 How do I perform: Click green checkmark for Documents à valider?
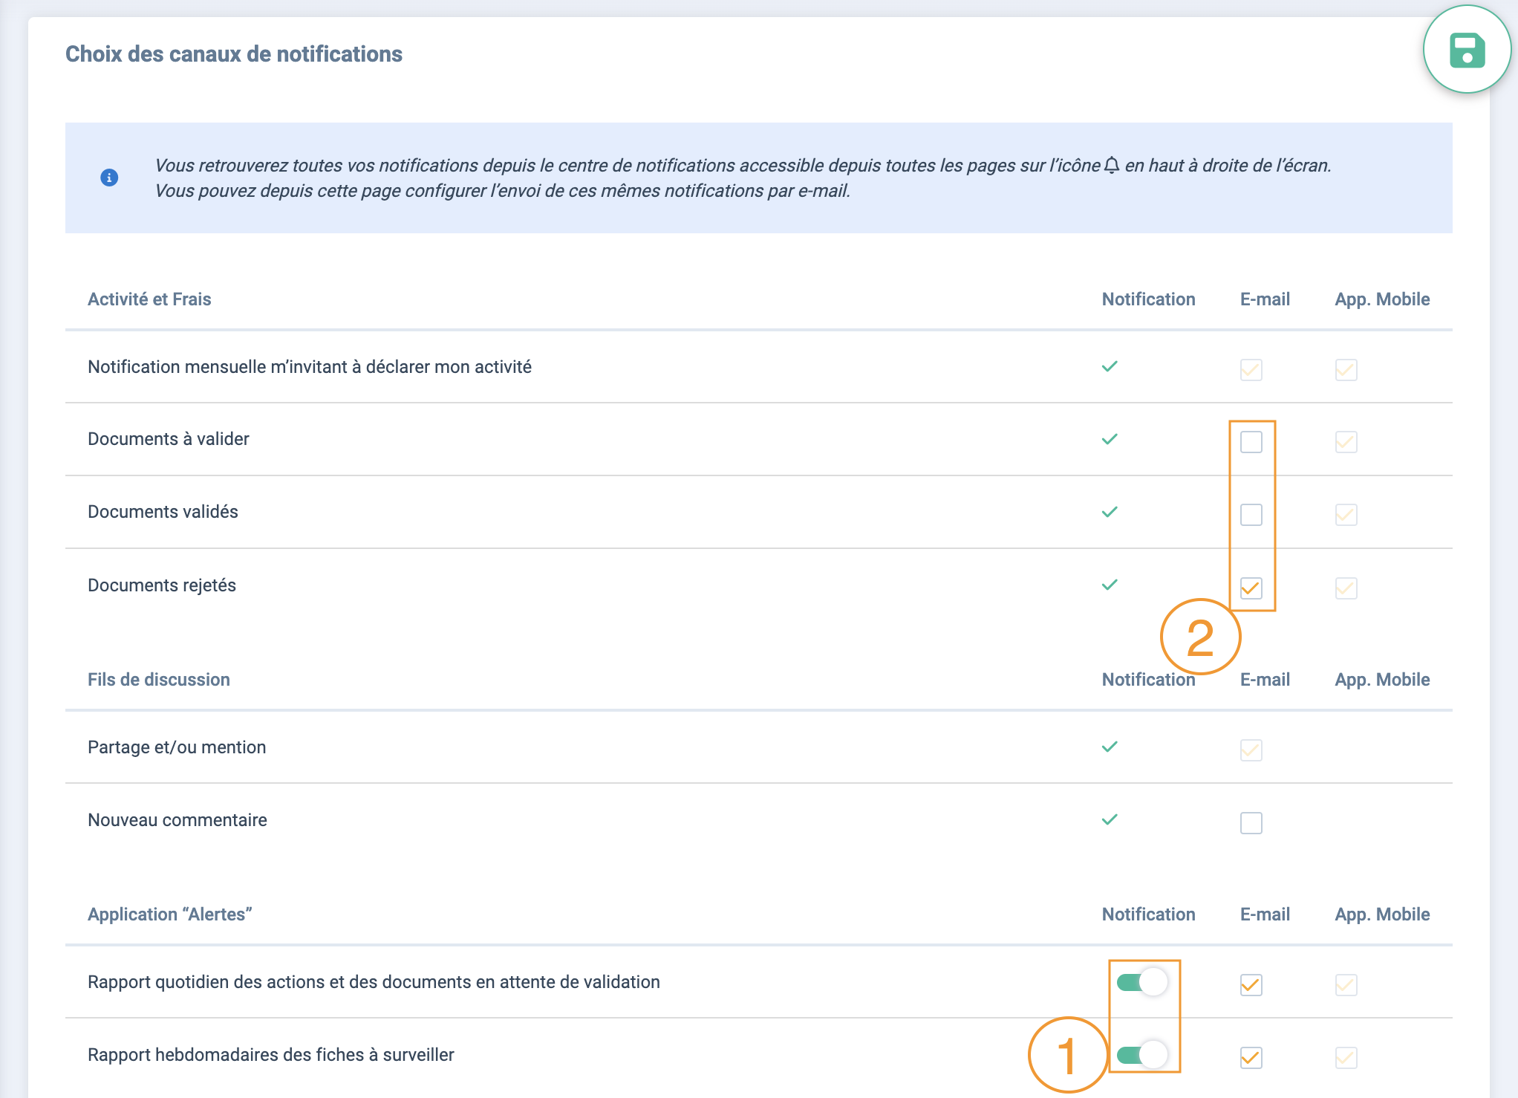pos(1110,440)
